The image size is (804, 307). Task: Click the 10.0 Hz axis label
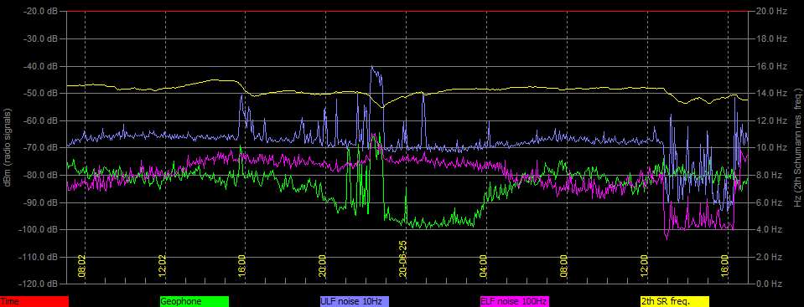(771, 147)
